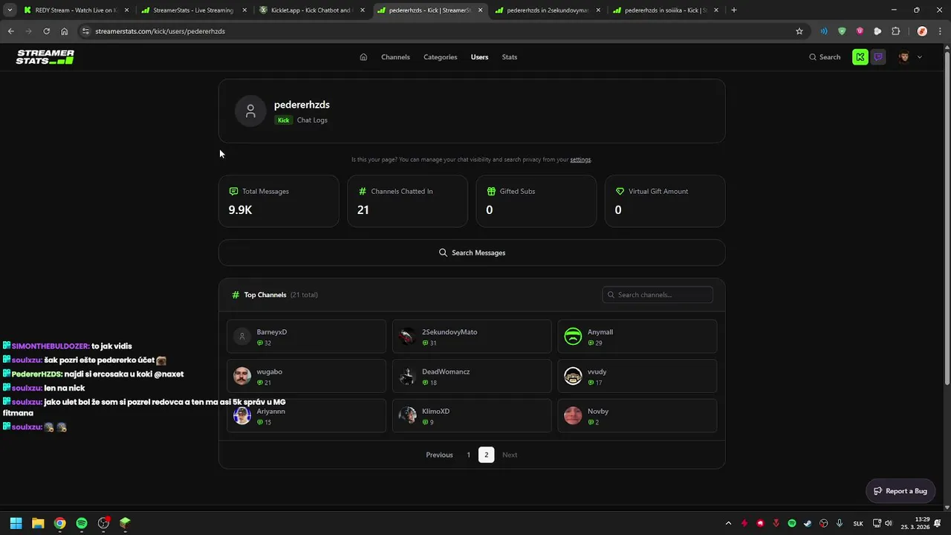Click SLK keyboard language indicator
The width and height of the screenshot is (951, 535).
[x=858, y=523]
